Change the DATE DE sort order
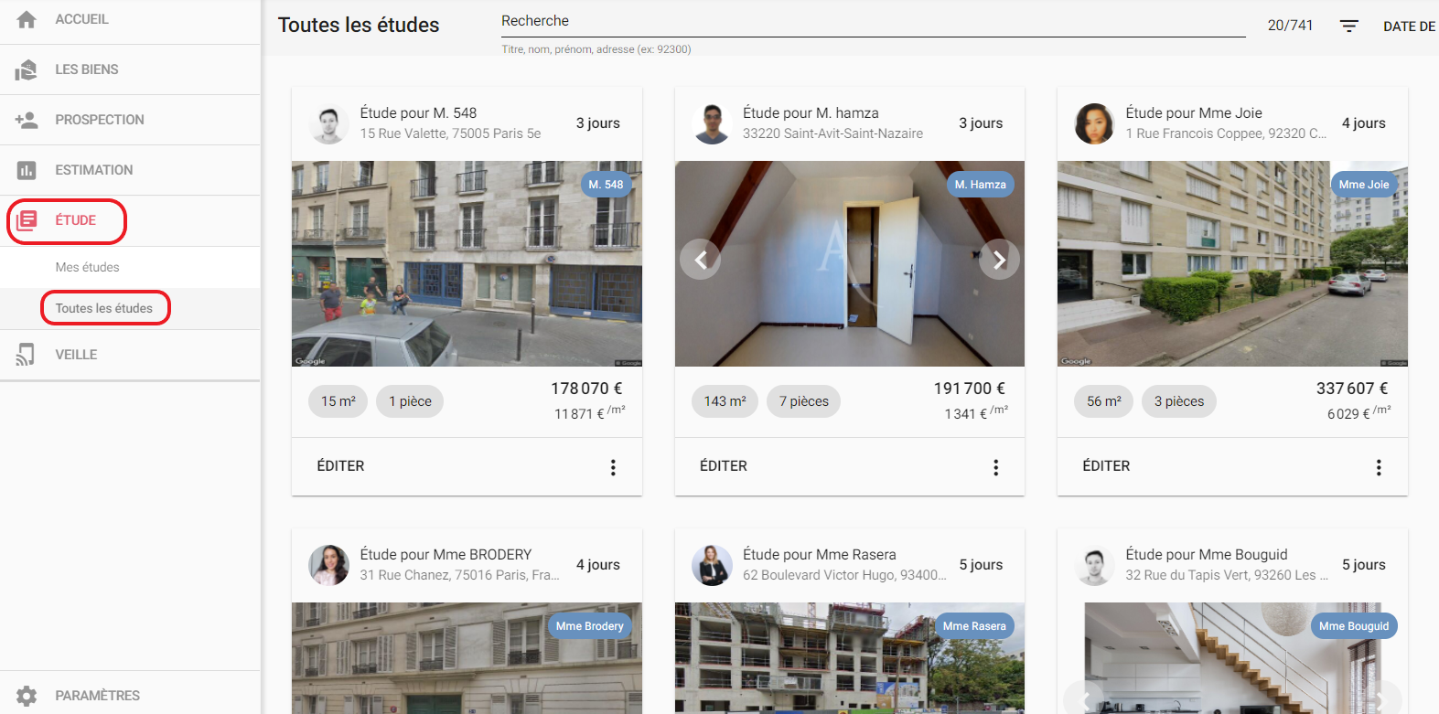The height and width of the screenshot is (714, 1439). [1410, 27]
